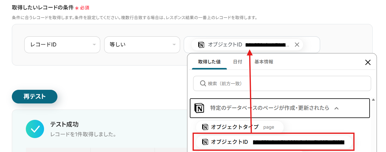This screenshot has width=386, height=152.
Task: Click the magnifier icon in the search field
Action: 203,83
